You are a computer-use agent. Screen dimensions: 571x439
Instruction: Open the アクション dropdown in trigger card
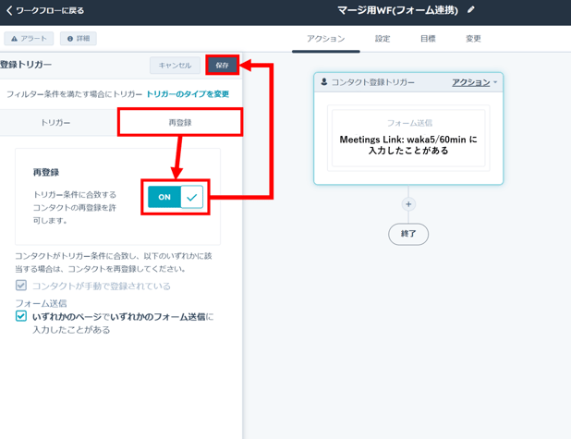(474, 82)
